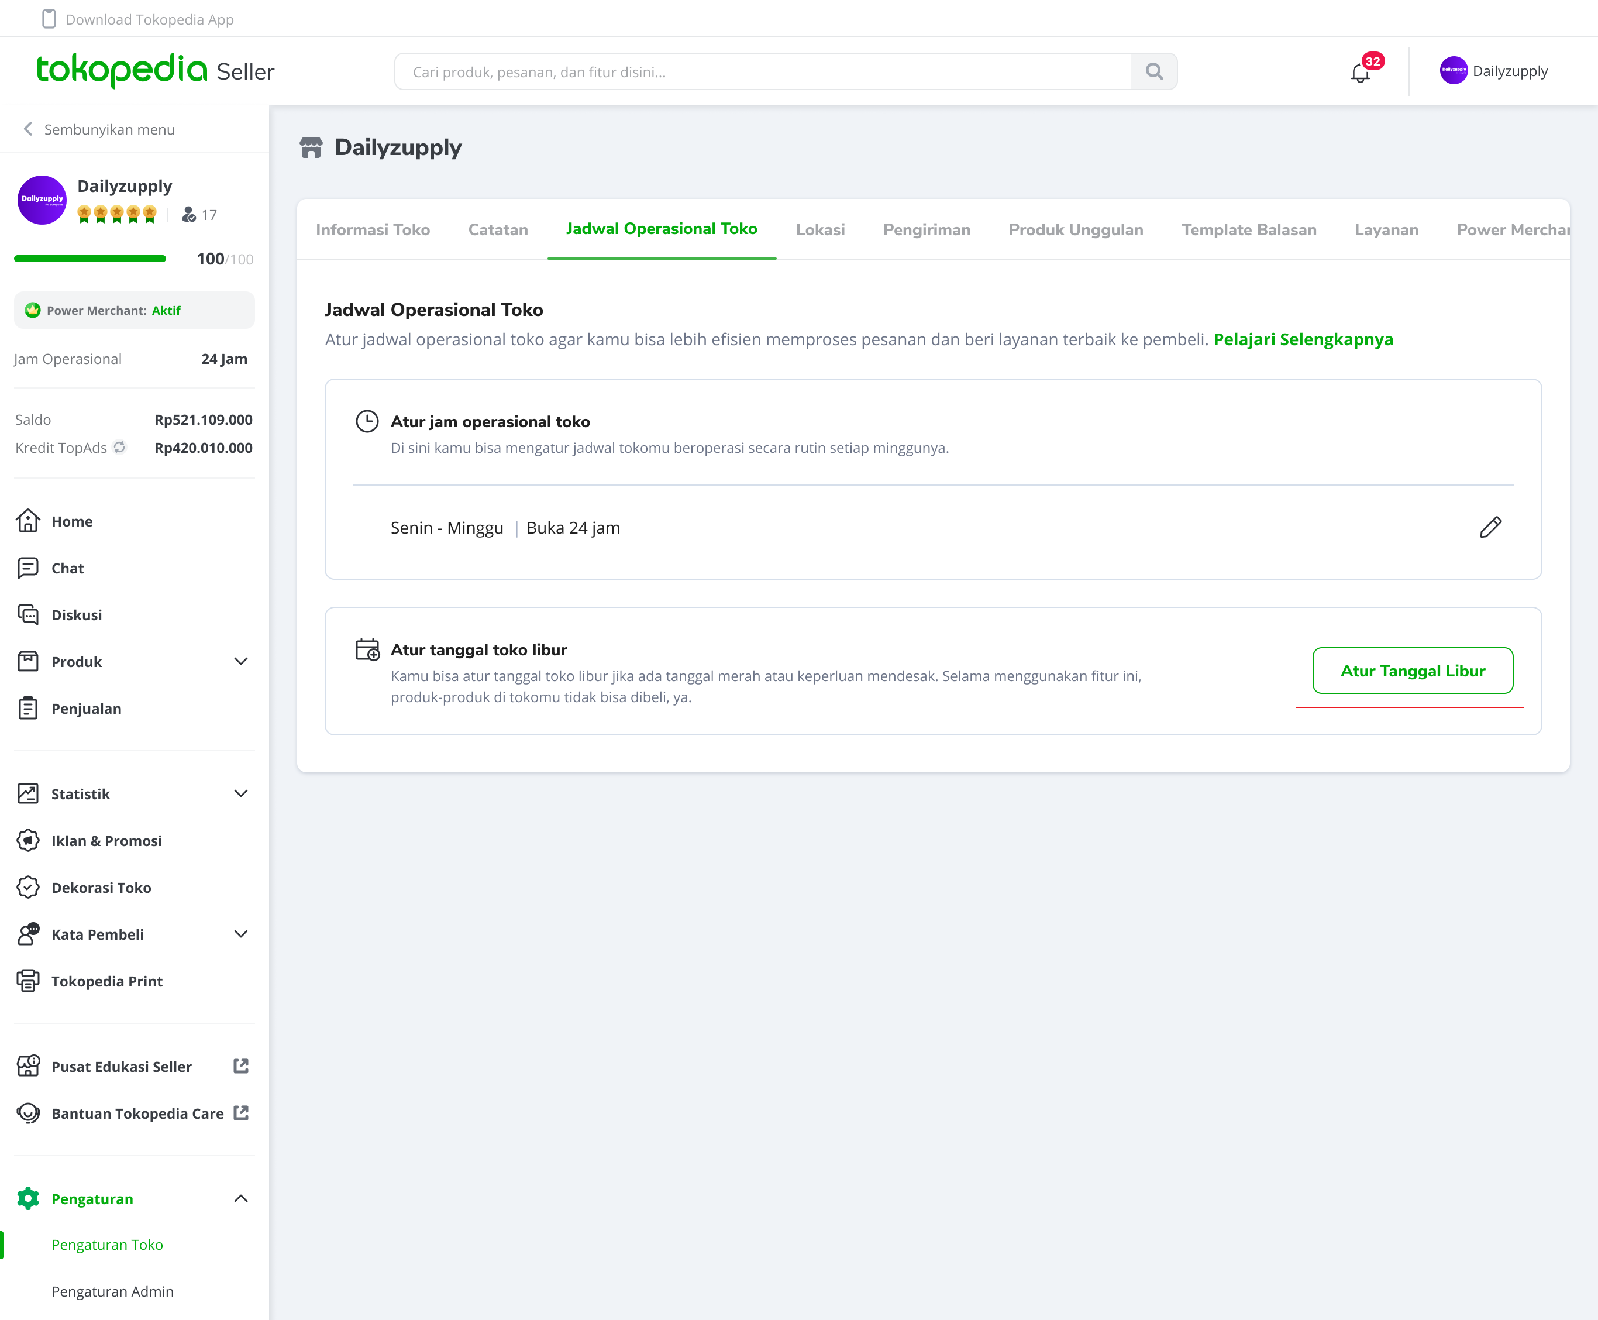Click the Penjualan clipboard icon

[28, 708]
